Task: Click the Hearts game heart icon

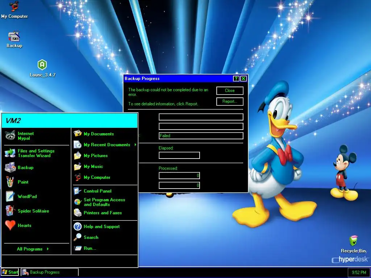Action: coord(10,225)
